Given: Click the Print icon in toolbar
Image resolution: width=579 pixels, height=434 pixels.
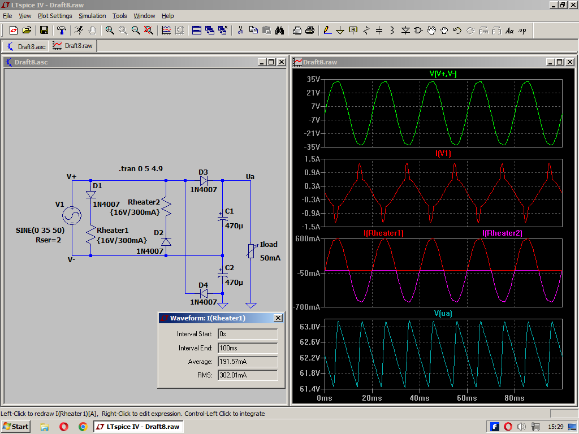Looking at the screenshot, I should (310, 31).
